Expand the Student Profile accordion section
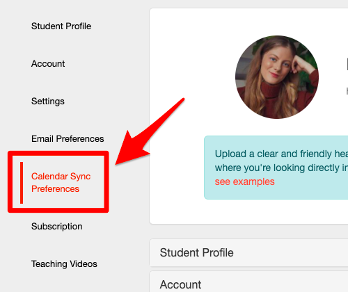 248,252
